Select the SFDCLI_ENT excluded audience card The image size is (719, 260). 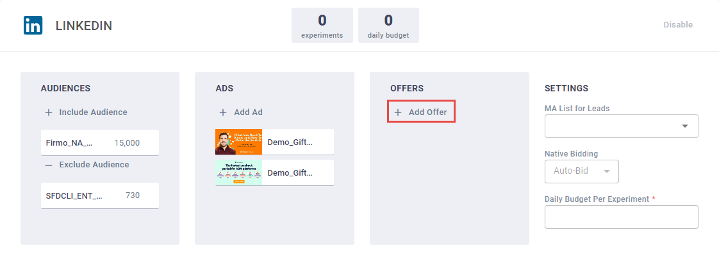pyautogui.click(x=99, y=195)
